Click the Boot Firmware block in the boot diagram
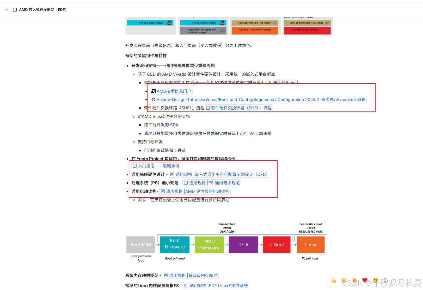 coord(175,245)
